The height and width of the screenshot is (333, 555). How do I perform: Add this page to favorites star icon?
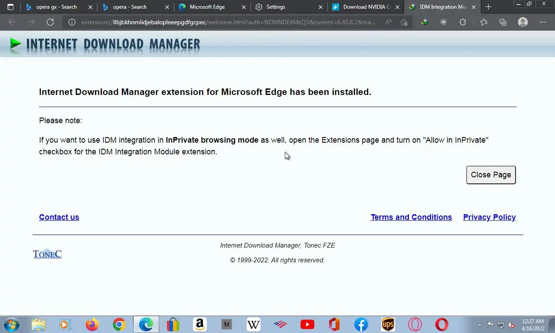coord(404,22)
